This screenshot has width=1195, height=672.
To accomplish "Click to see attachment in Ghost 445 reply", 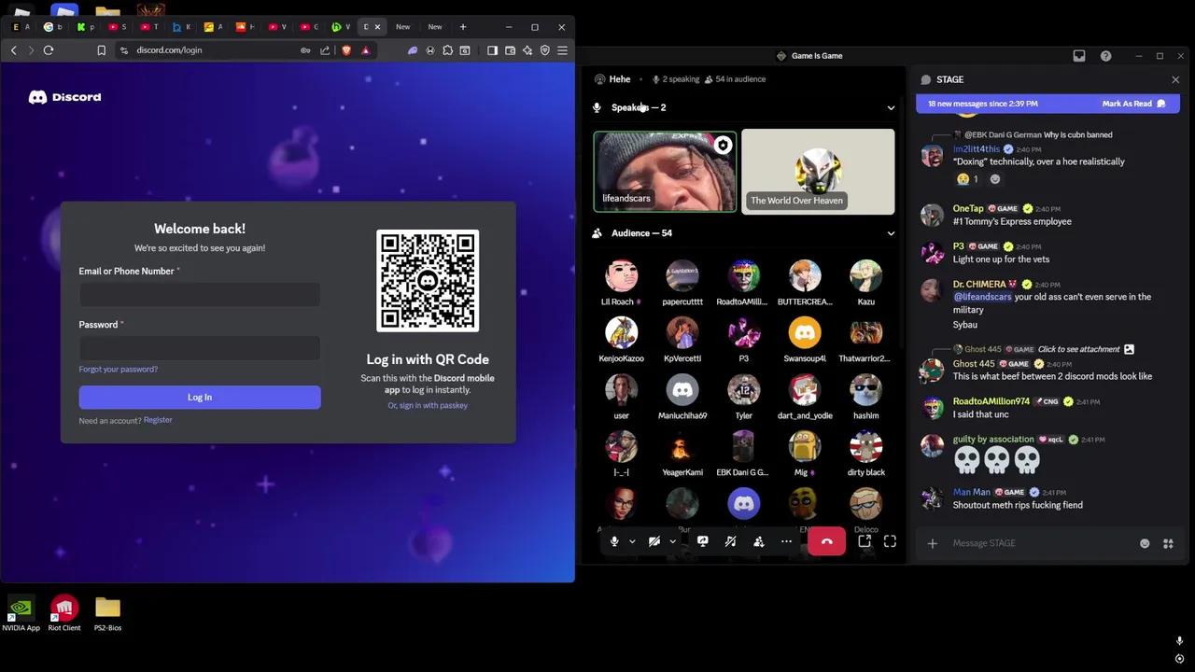I will tap(1078, 349).
